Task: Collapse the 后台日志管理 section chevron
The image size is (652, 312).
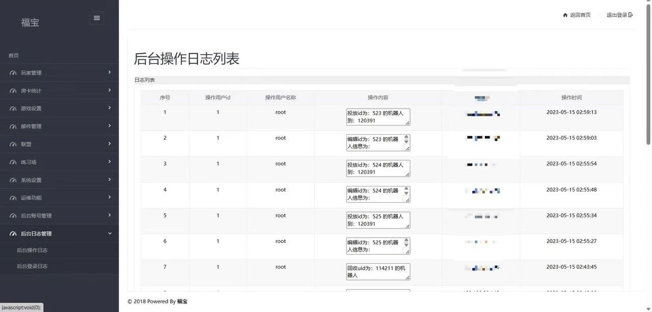Action: coord(110,233)
